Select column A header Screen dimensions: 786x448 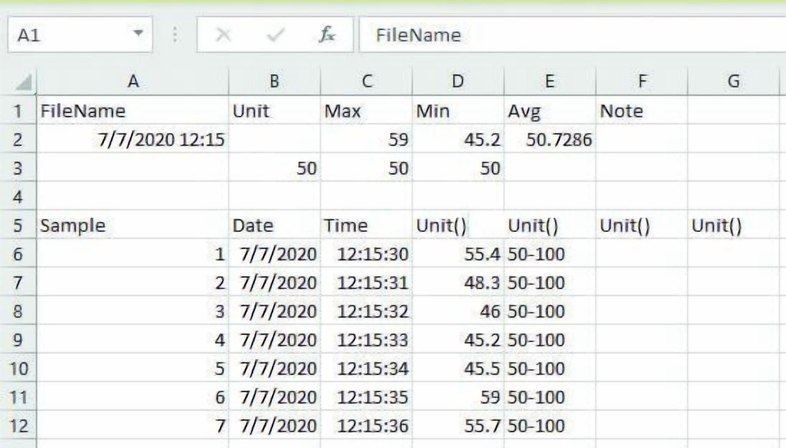(133, 82)
